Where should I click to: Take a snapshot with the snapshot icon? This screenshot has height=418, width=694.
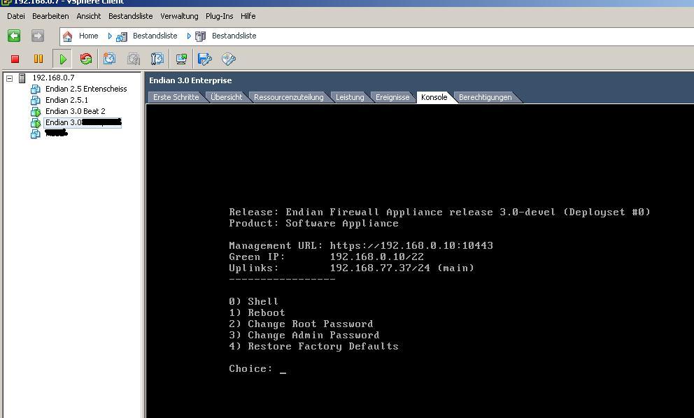tap(110, 59)
